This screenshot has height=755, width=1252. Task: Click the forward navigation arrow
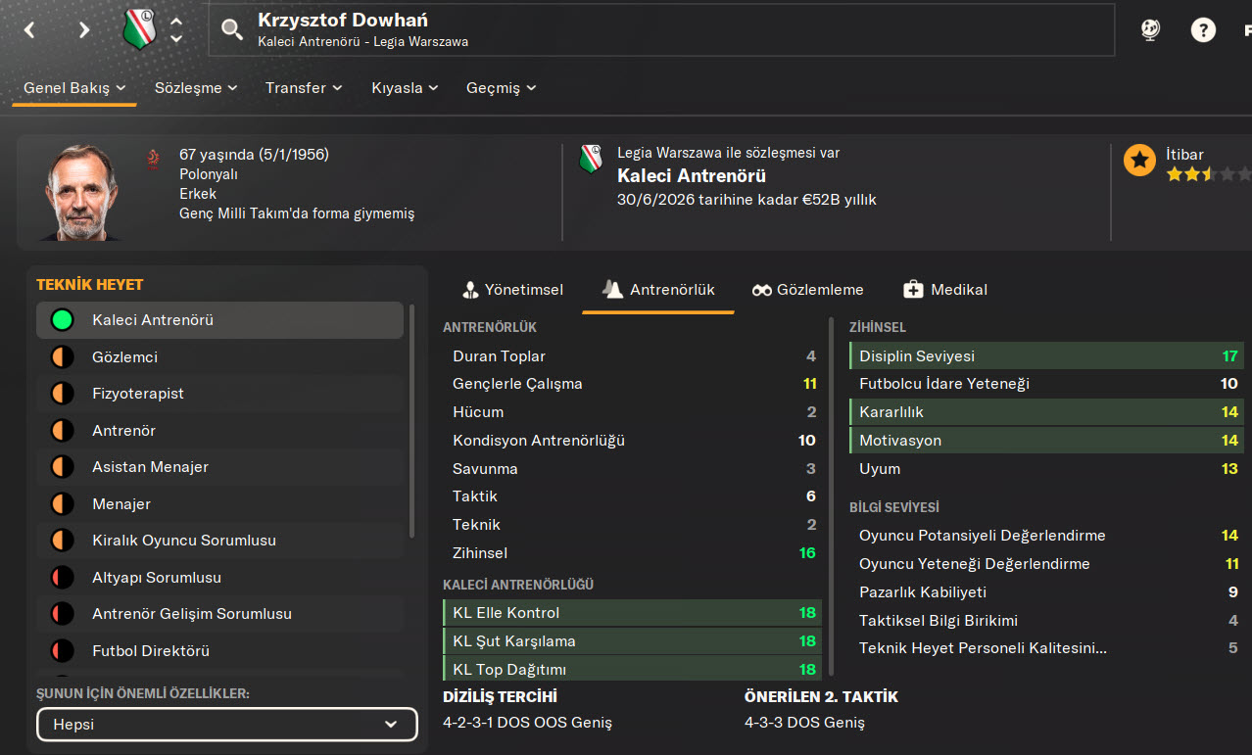tap(84, 29)
